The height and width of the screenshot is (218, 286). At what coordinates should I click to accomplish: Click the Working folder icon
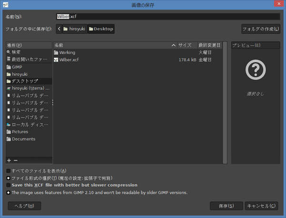click(56, 53)
